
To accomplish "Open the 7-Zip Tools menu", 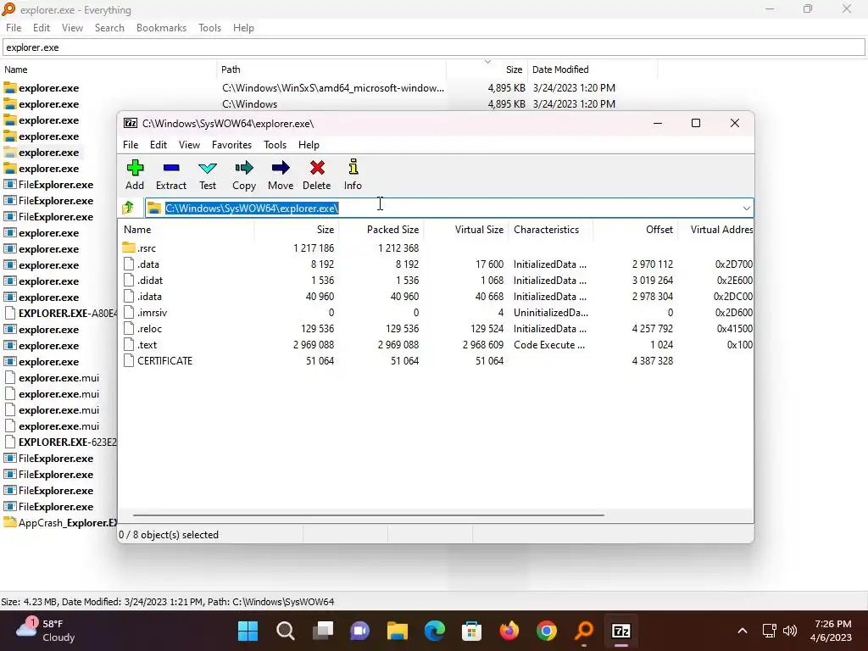I will (275, 144).
